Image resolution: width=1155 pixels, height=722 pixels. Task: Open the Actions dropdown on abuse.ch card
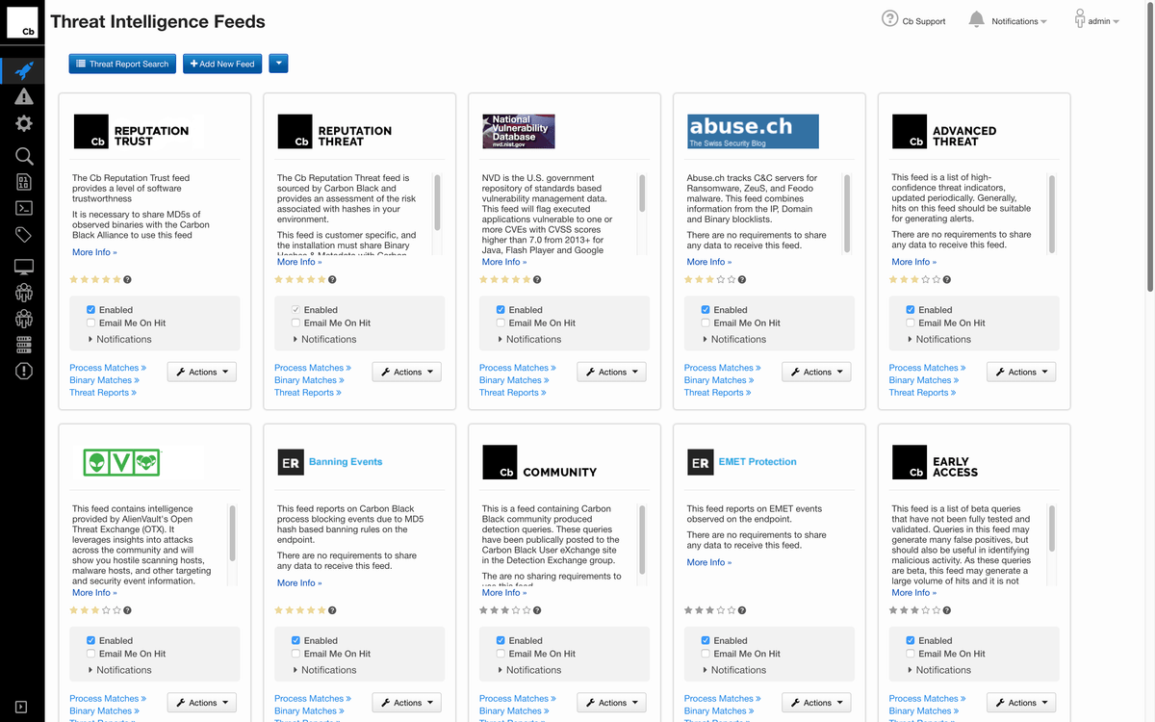(x=817, y=372)
